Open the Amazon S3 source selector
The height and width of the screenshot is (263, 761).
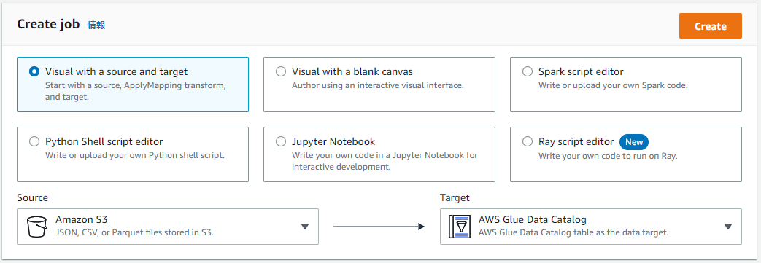click(x=168, y=226)
